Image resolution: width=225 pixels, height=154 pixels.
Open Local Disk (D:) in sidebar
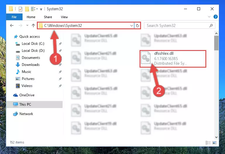click(33, 51)
